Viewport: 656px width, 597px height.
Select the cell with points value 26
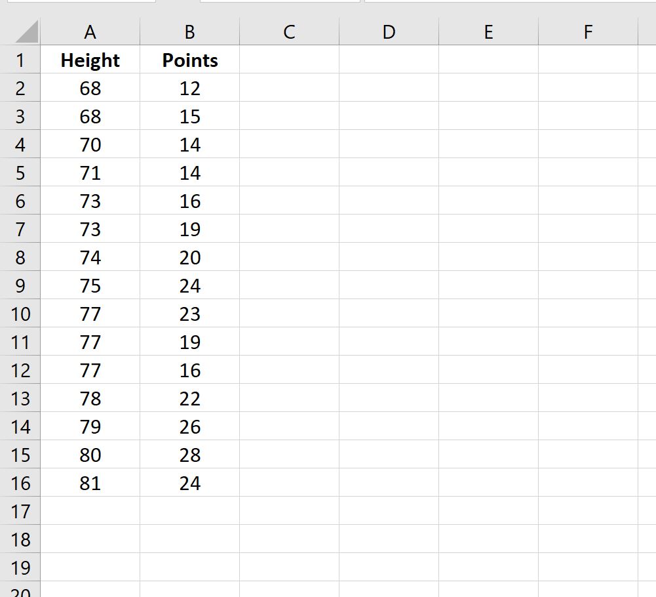189,426
